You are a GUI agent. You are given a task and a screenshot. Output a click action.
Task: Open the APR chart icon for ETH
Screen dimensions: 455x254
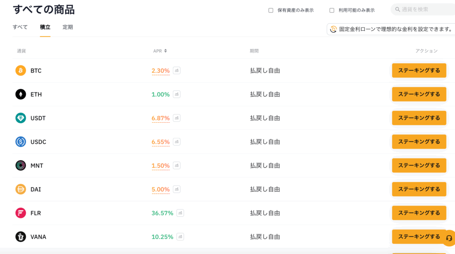coord(177,94)
